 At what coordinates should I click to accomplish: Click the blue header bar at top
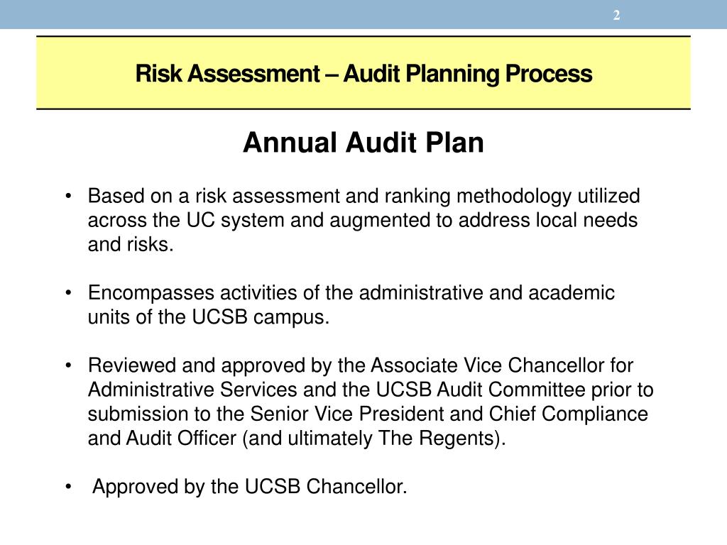[x=363, y=14]
